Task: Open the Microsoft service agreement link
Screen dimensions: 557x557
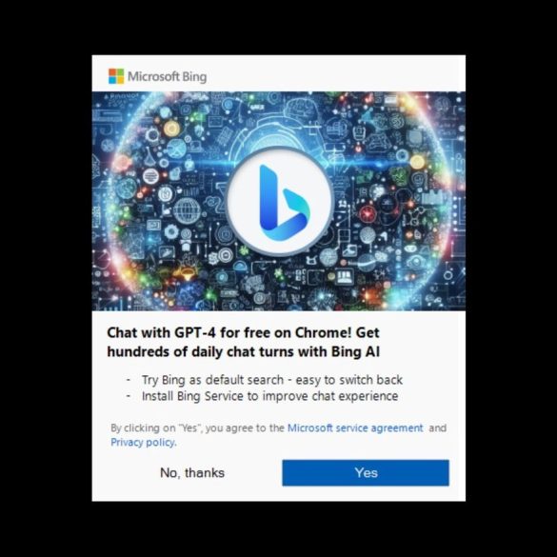Action: (355, 428)
